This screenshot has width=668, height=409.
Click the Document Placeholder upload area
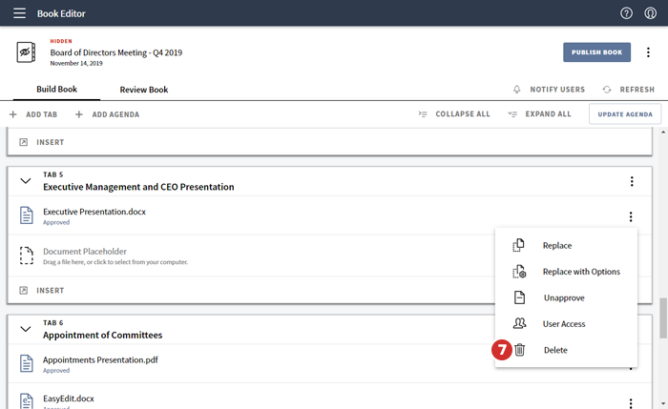(115, 256)
